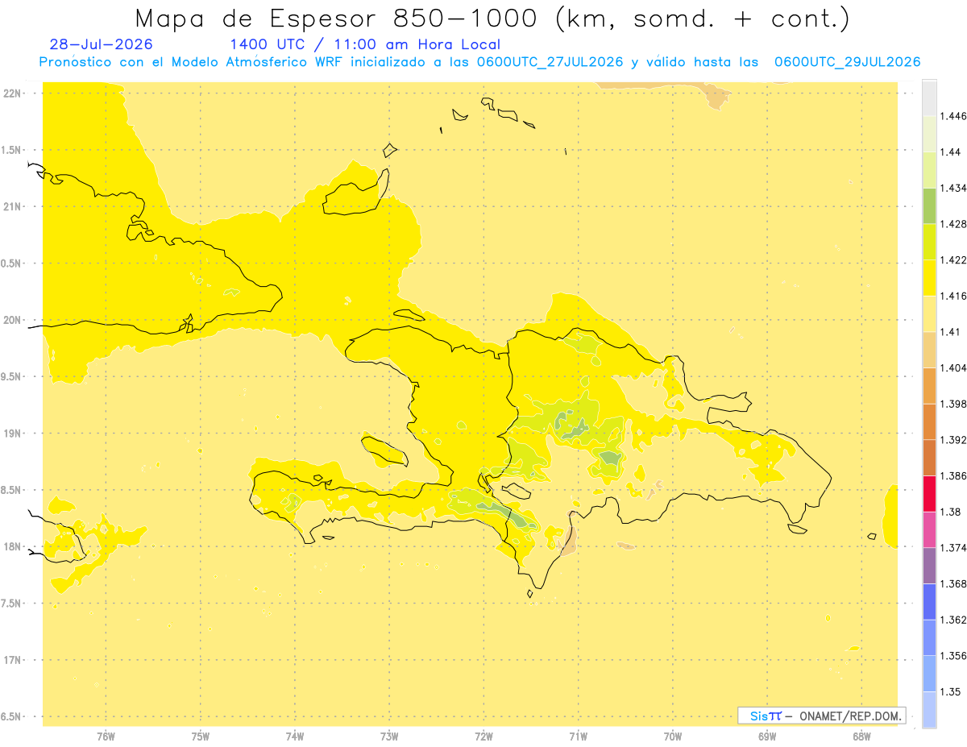Click the legend value '1.35'
Viewport: 967px width, 747px height.
[951, 691]
